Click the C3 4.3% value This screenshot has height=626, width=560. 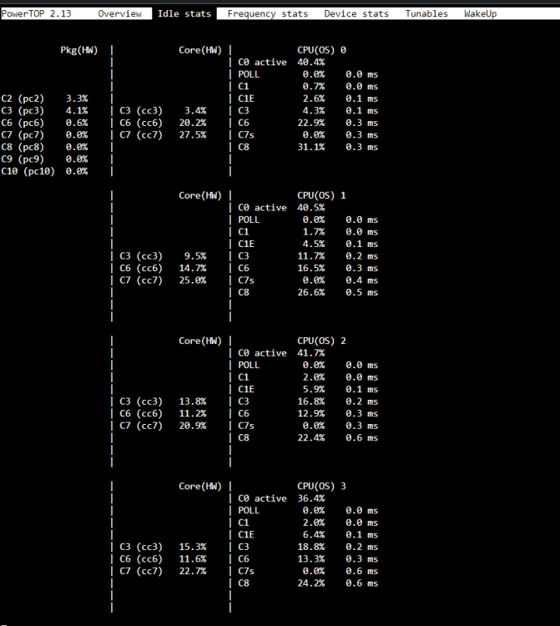(x=314, y=110)
